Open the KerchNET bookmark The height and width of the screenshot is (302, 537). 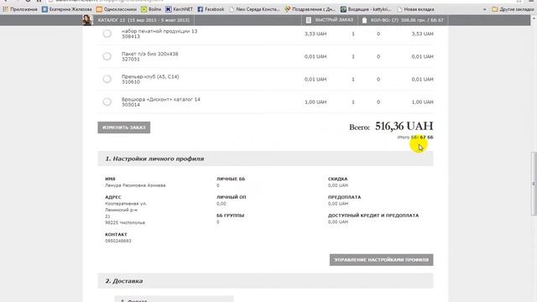tap(179, 9)
